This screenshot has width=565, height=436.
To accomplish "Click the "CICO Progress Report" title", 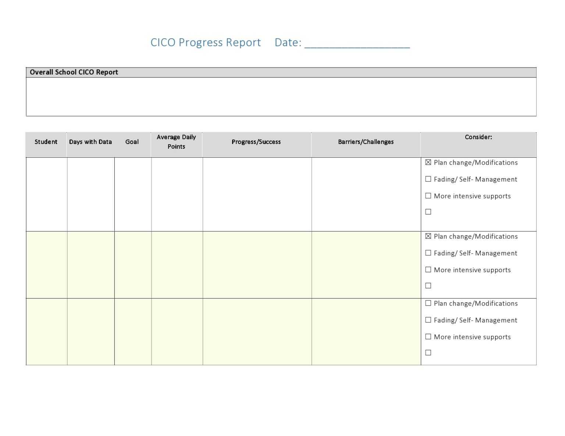I will point(206,43).
